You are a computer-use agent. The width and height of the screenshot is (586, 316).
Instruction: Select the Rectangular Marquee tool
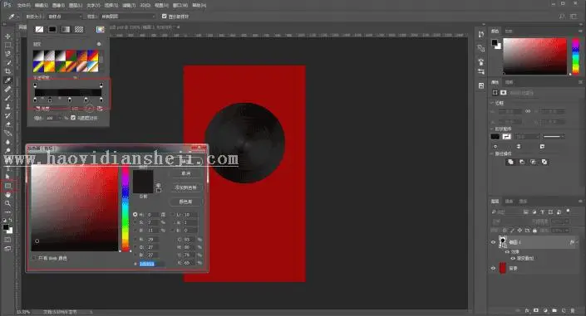click(x=7, y=45)
